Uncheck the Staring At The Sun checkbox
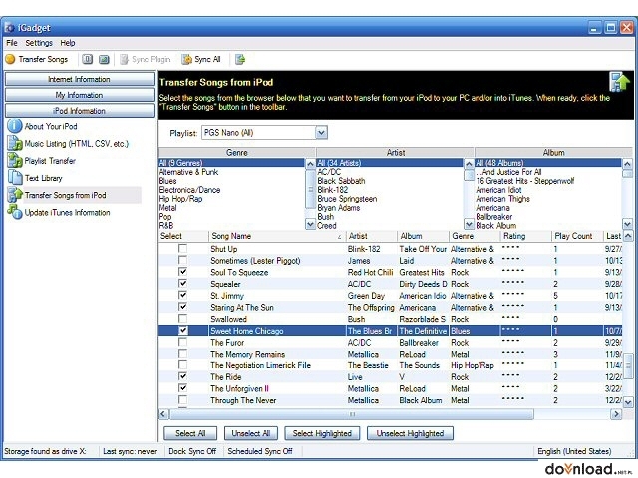The height and width of the screenshot is (478, 638). 183,307
